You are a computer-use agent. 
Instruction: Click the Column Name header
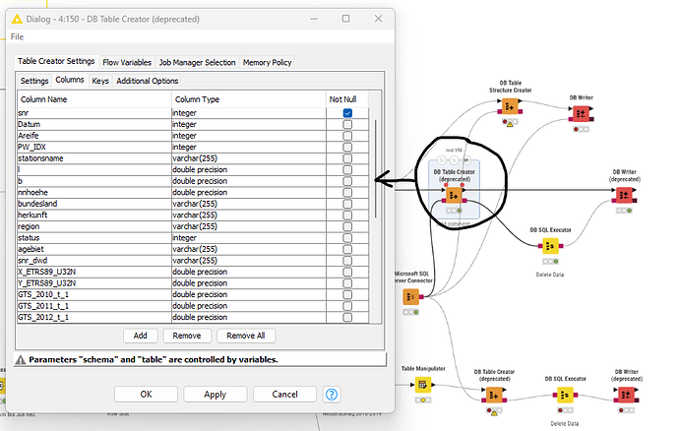coord(94,99)
